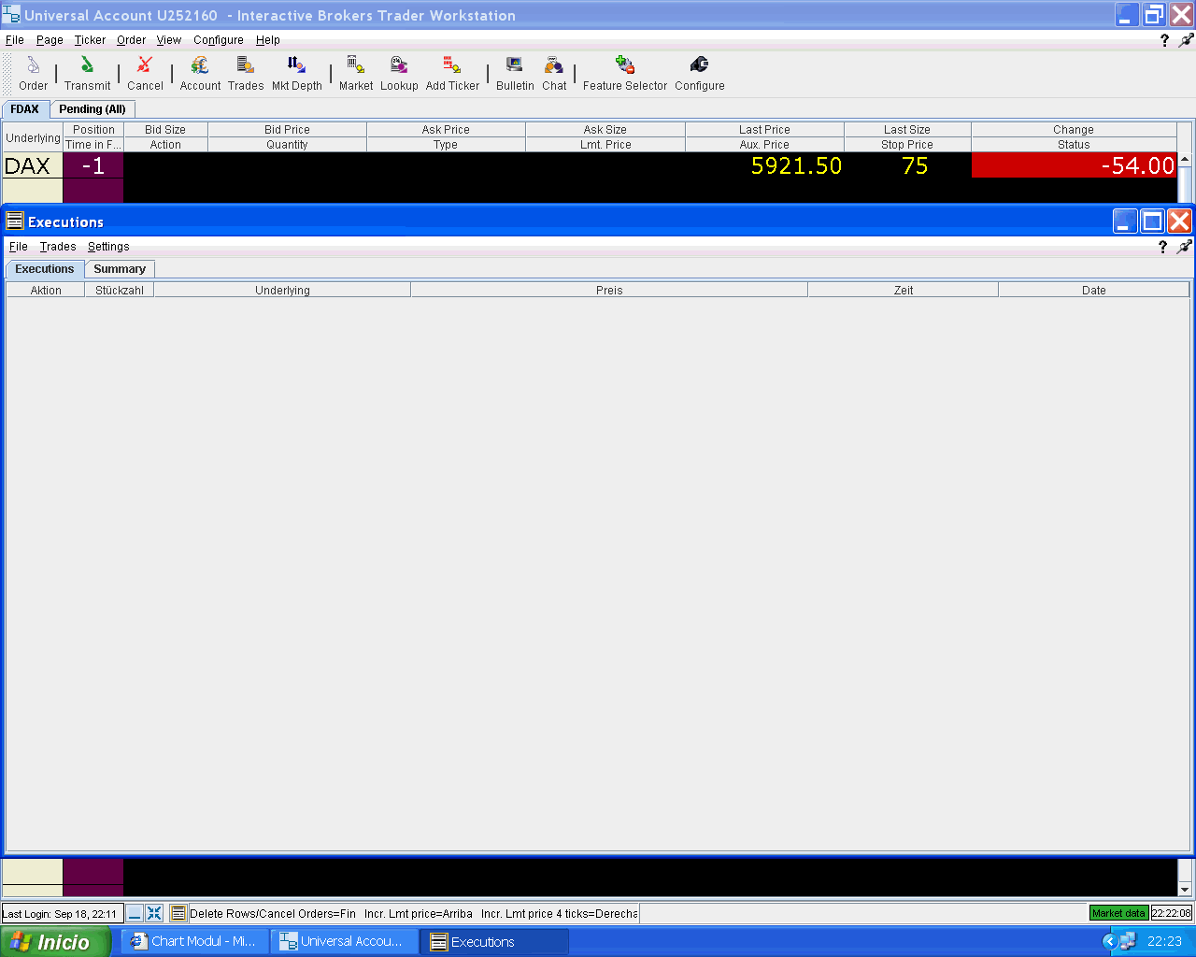Click the green Market data indicator

tap(1118, 913)
